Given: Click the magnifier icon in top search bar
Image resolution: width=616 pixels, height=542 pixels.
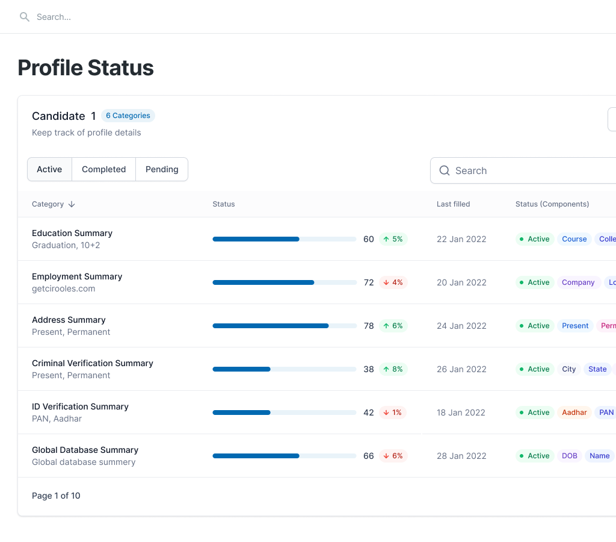Looking at the screenshot, I should click(25, 17).
